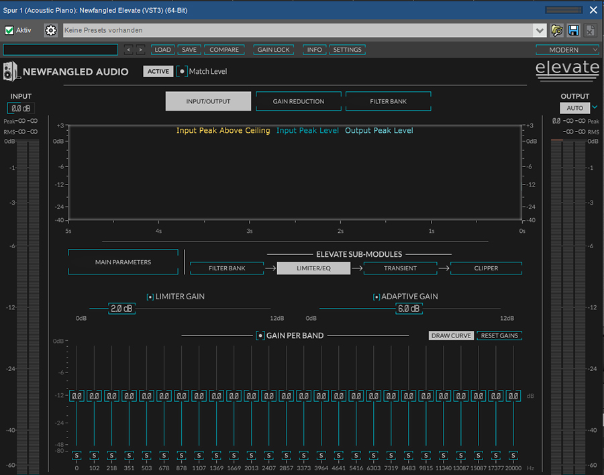Solo the 20000 Hz band

coord(513,456)
